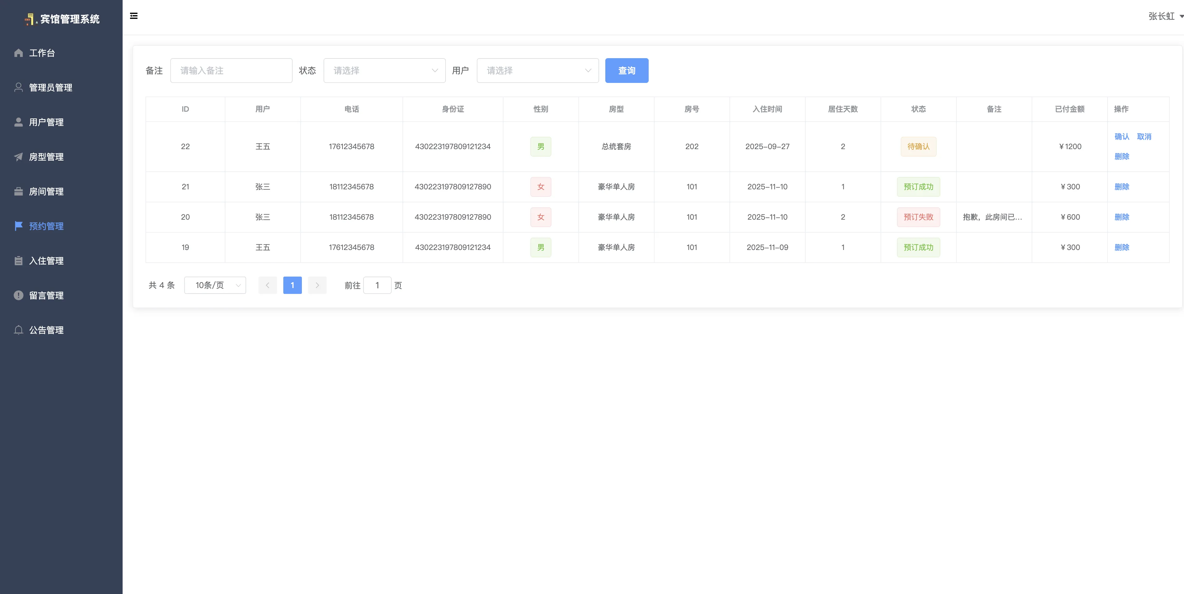
Task: Click 取消 link for reservation 22
Action: click(x=1143, y=136)
